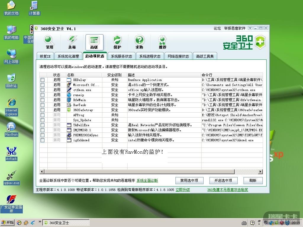The image size is (303, 227).
Task: Open the 论坛 forum link
Action: click(x=217, y=28)
